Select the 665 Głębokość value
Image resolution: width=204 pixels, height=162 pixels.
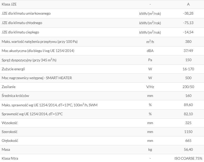pos(188,141)
